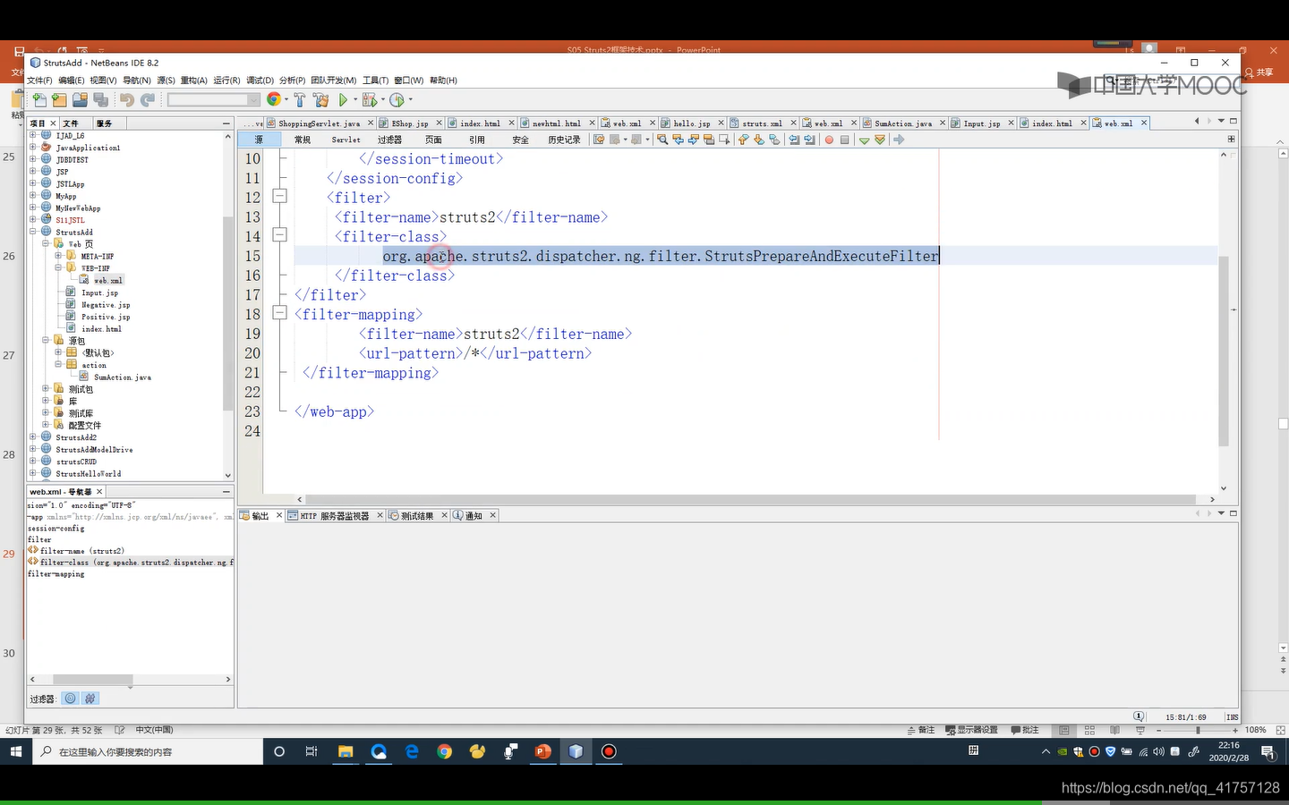
Task: Switch to ShoppingServlet.java tab
Action: click(x=319, y=123)
